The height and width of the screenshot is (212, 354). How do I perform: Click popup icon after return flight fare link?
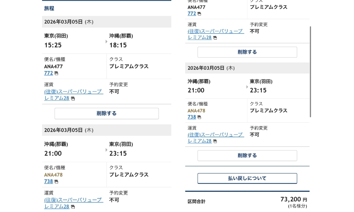coord(73,207)
